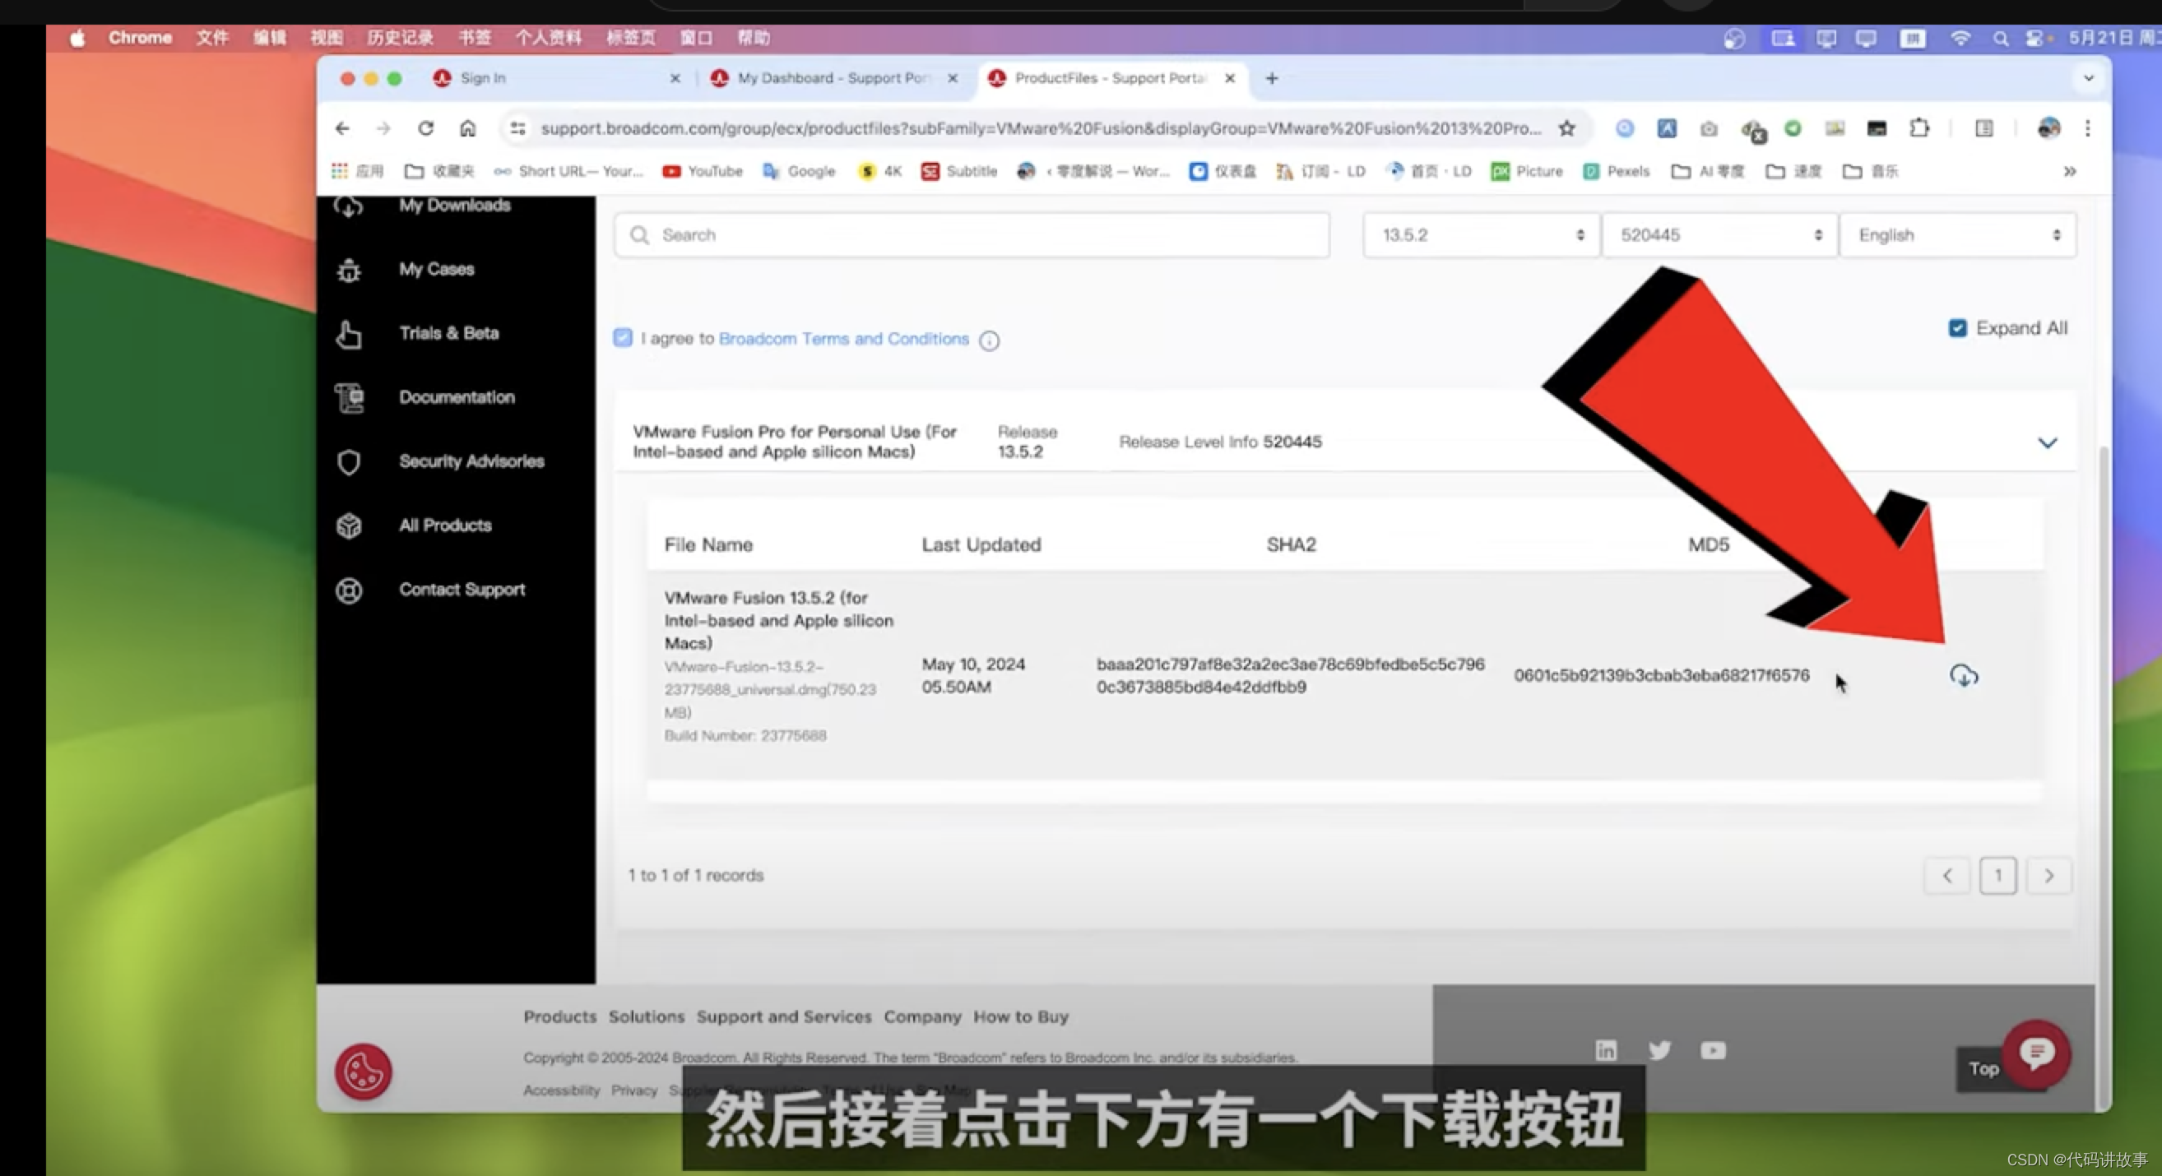This screenshot has height=1176, width=2162.
Task: Open the 历史记录 menu
Action: (401, 38)
